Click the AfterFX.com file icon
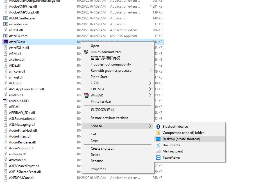Image resolution: width=256 pixels, height=182 pixels. (x=6, y=36)
